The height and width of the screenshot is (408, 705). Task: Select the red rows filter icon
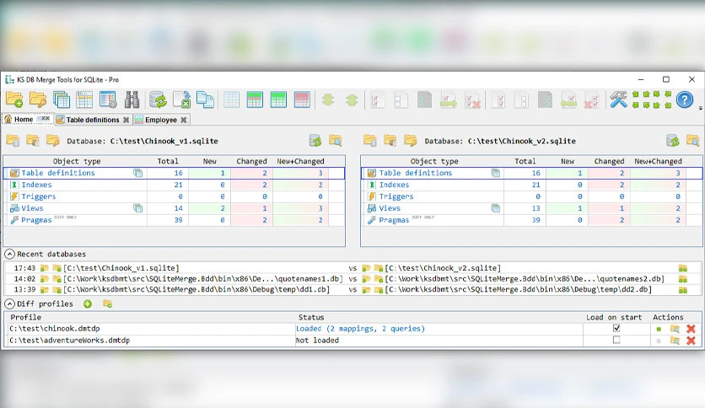coord(302,99)
